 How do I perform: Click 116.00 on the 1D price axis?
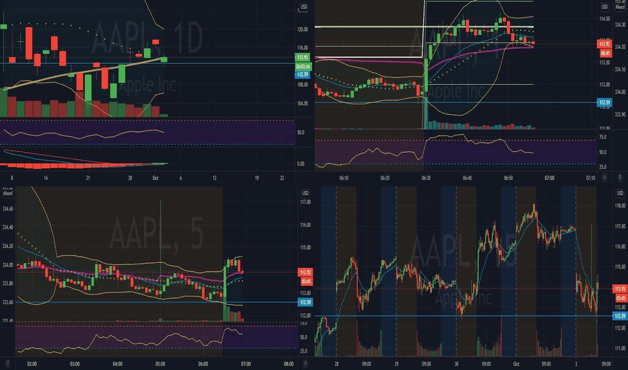click(x=303, y=48)
